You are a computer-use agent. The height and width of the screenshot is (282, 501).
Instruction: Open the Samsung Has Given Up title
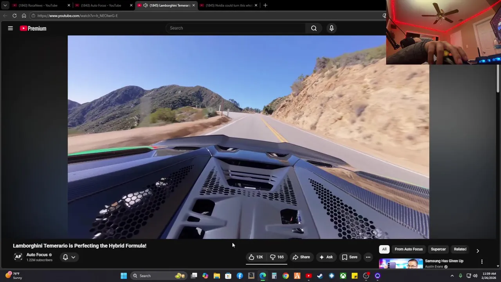pos(444,261)
